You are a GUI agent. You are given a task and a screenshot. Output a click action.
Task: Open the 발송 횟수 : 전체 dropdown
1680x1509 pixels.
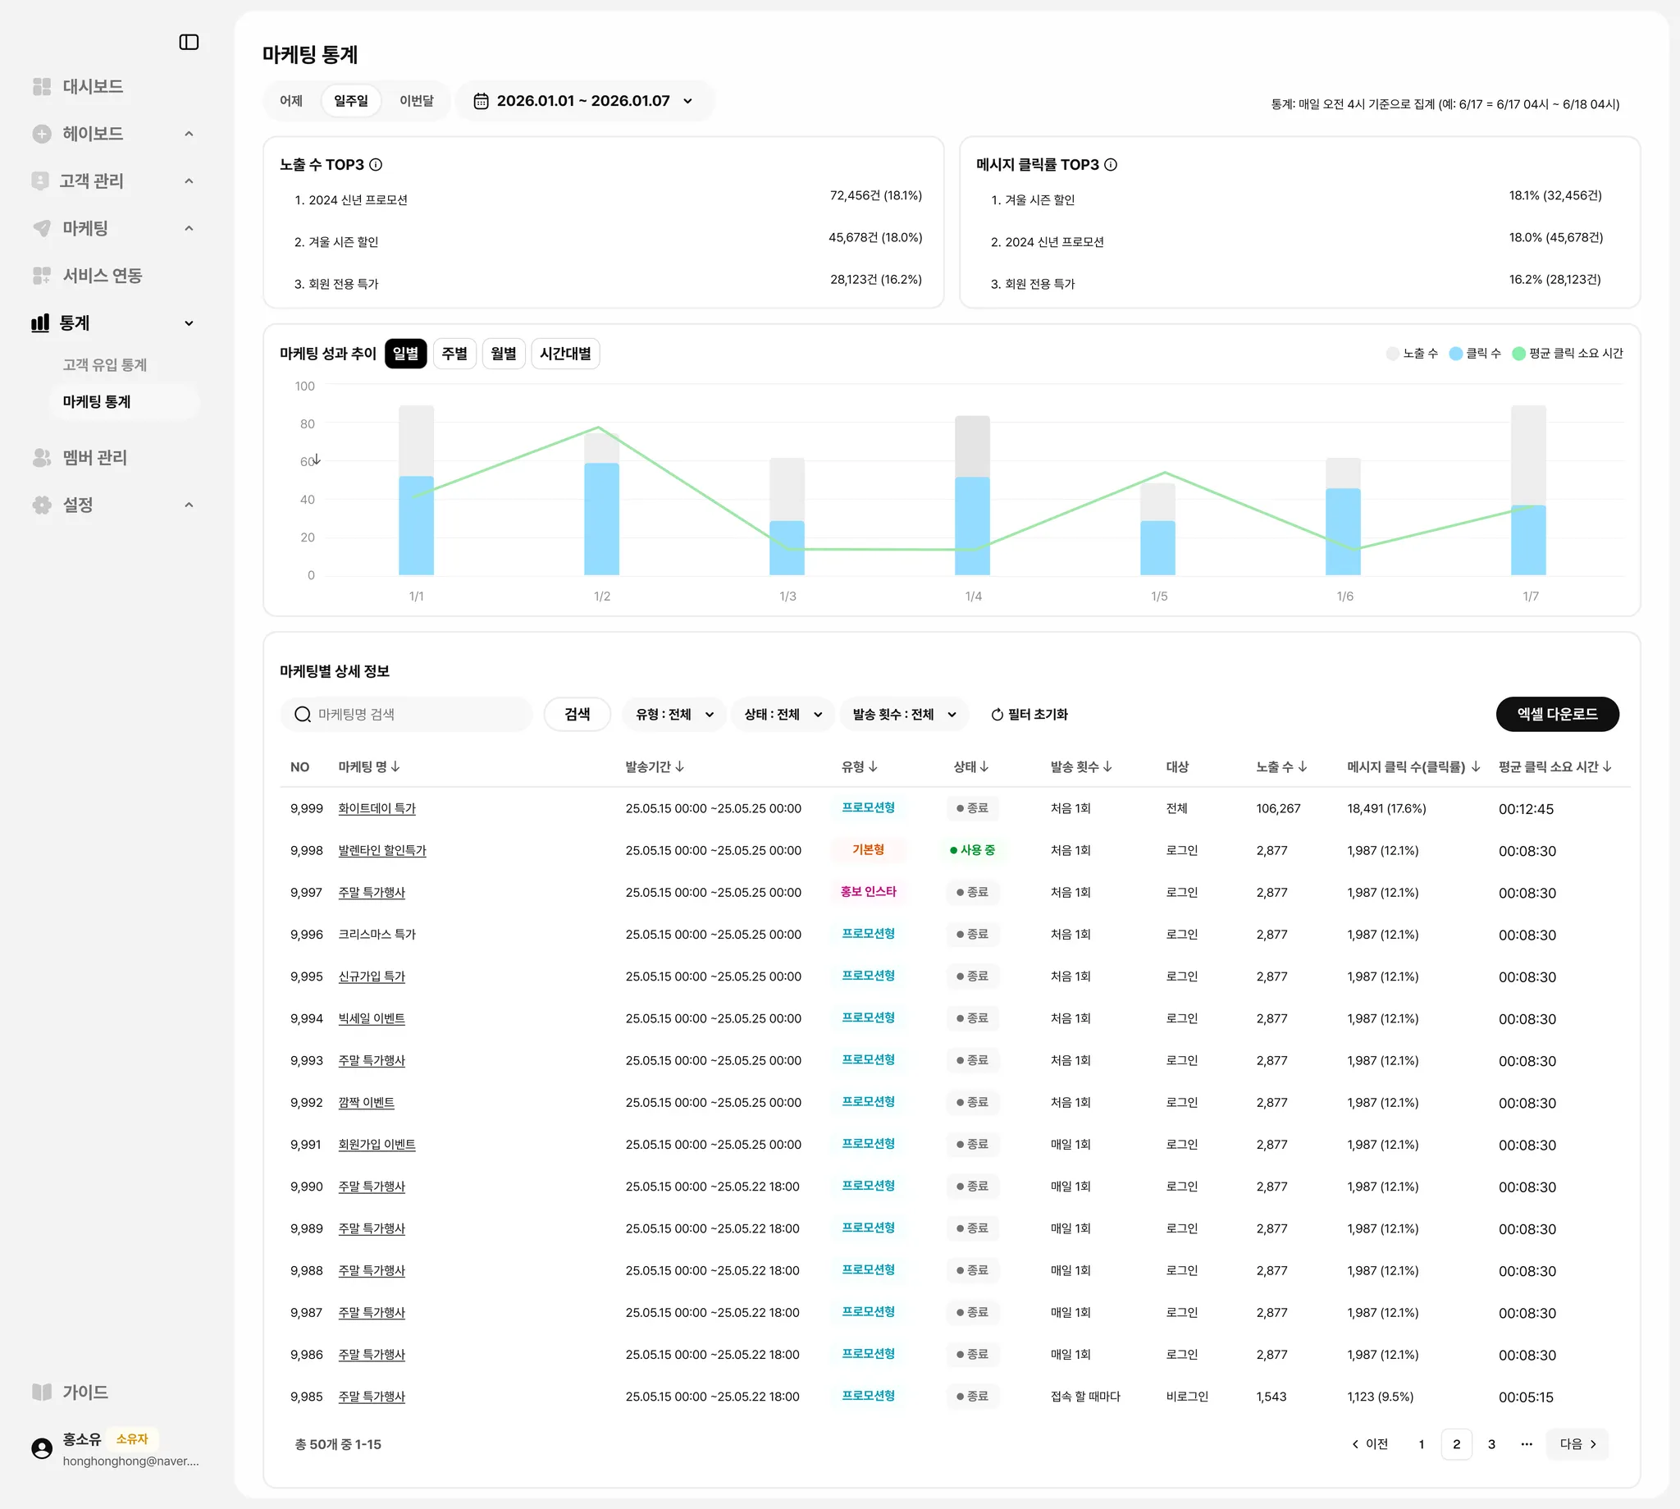903,715
